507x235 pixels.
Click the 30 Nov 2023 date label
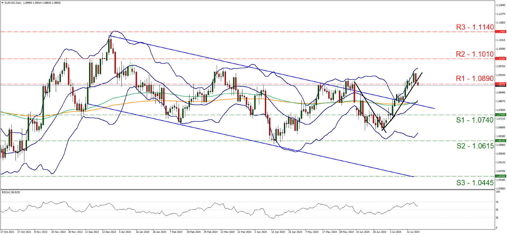tap(75, 232)
